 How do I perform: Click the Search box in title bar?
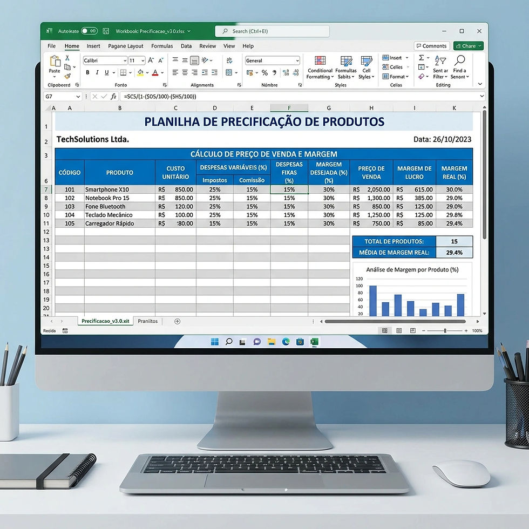(x=272, y=31)
